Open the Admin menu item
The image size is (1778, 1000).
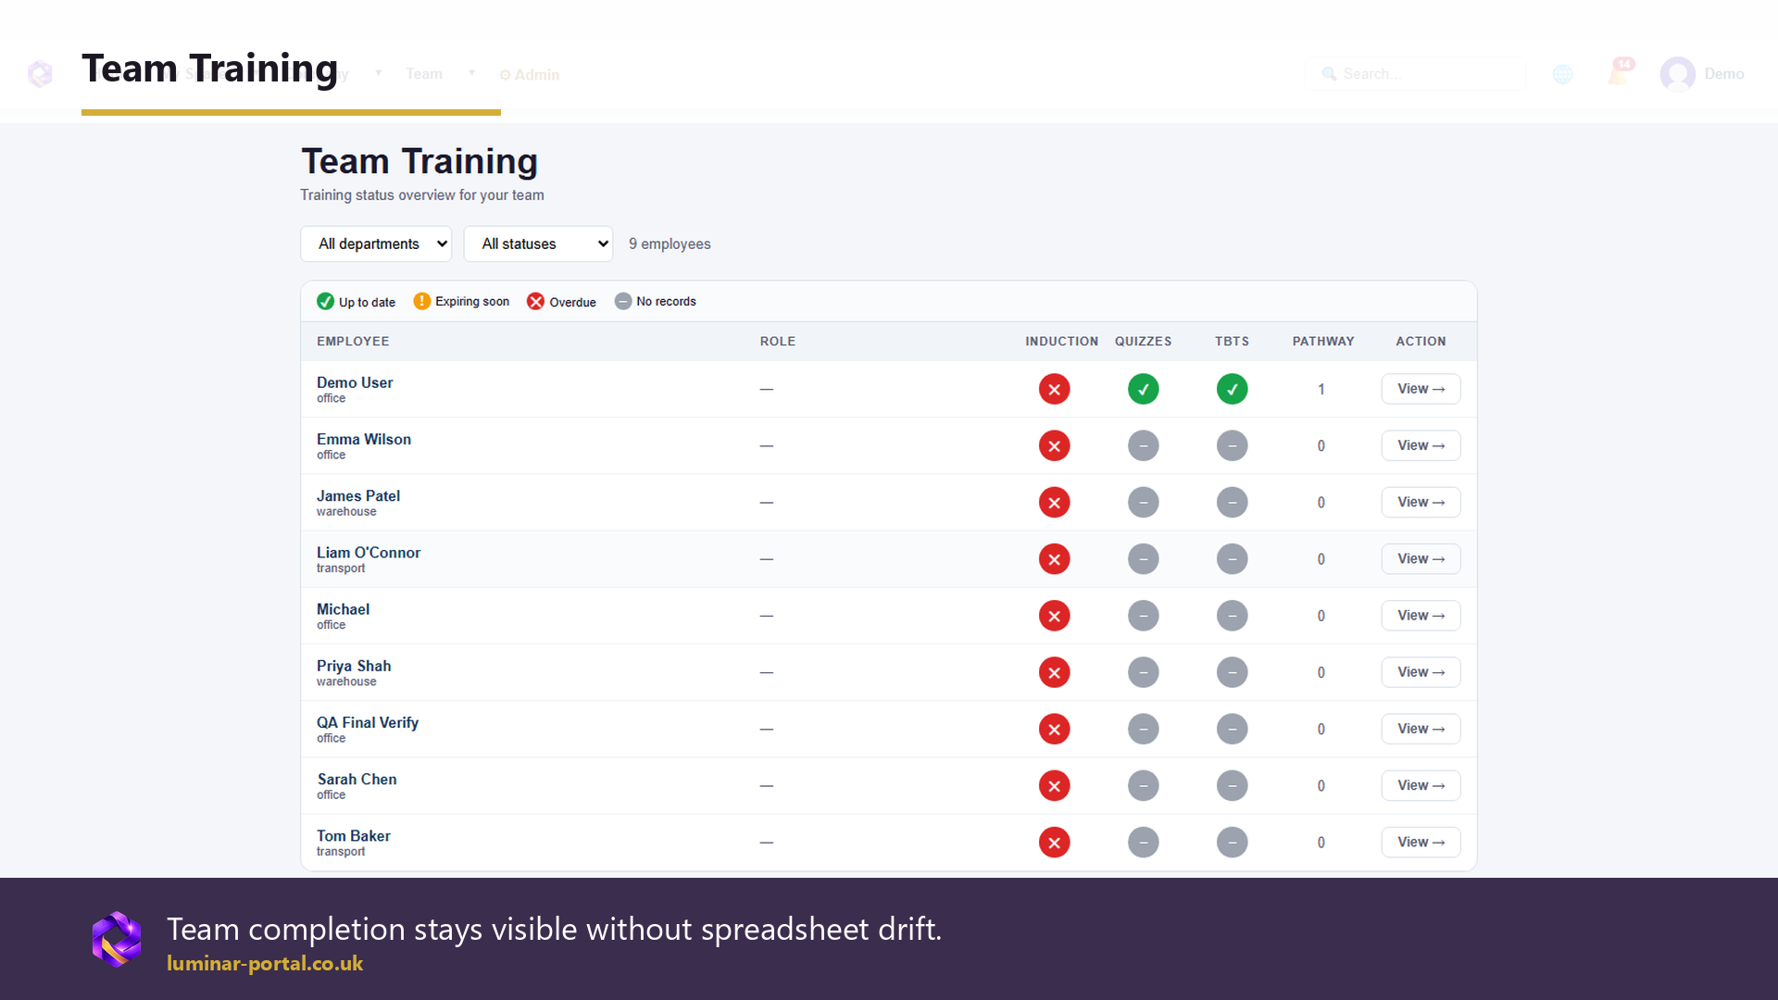click(x=530, y=74)
